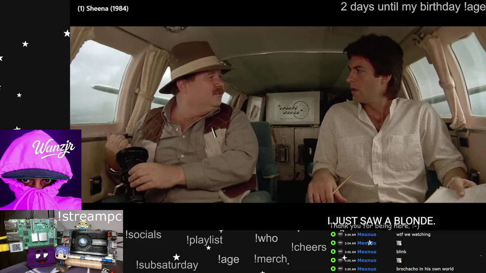Click the Kick icon on the 3:04 AM cat emote row
The image size is (486, 273).
tap(333, 243)
